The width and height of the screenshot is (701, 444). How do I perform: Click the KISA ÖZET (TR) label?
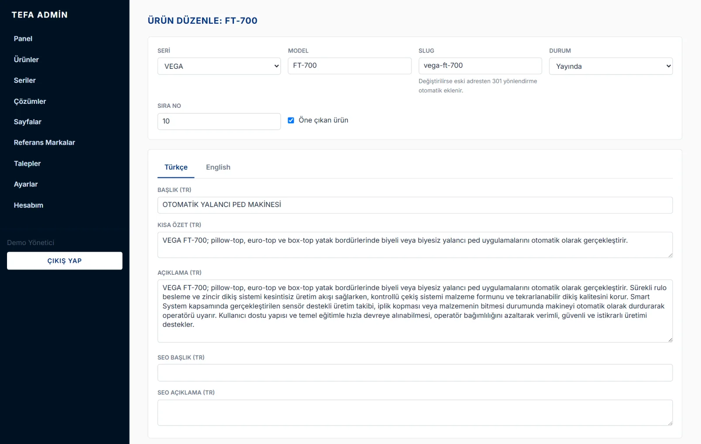click(179, 225)
